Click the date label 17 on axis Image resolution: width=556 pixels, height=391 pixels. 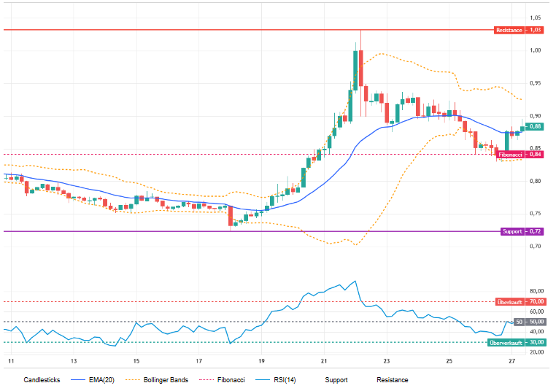[199, 361]
